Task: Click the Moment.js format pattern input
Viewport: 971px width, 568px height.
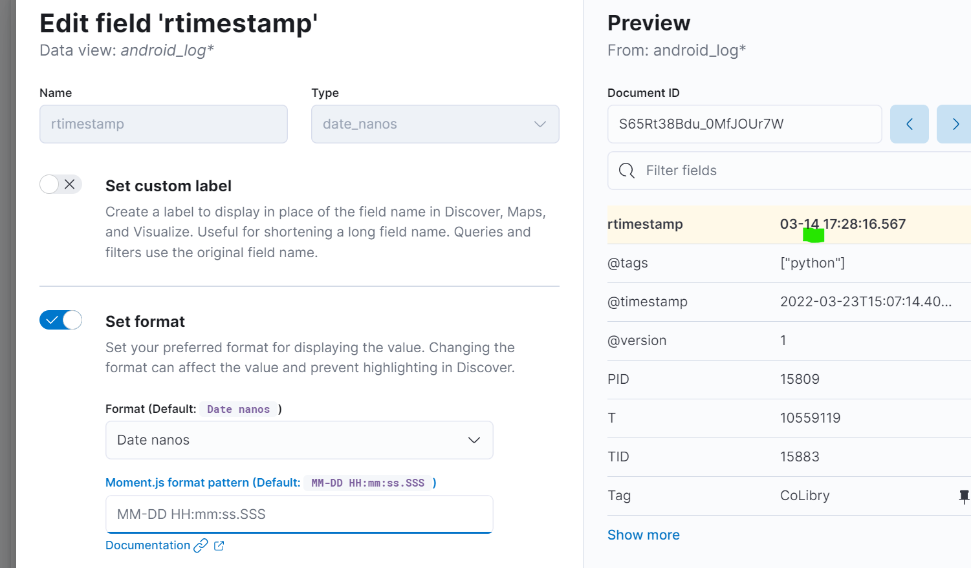Action: coord(299,514)
